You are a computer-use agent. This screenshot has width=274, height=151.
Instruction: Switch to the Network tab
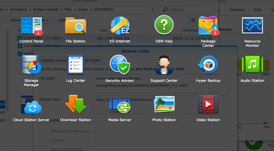pyautogui.click(x=237, y=10)
